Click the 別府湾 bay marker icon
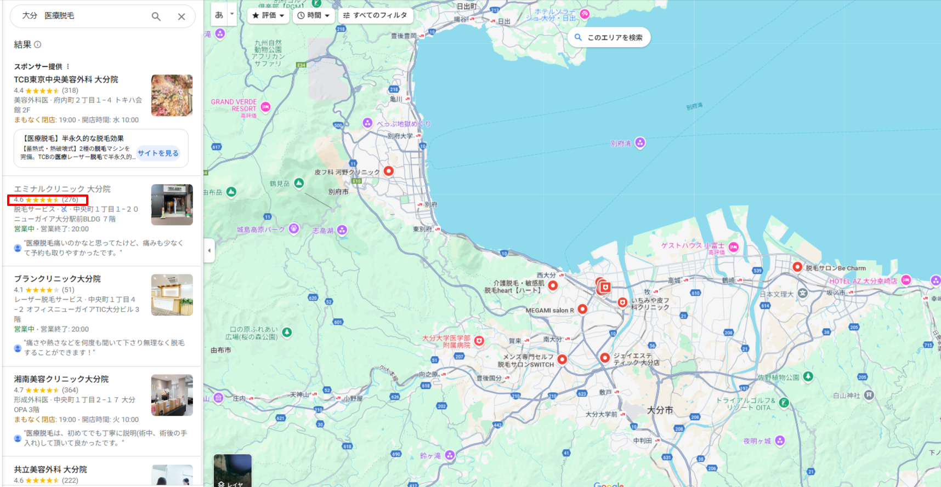Image resolution: width=941 pixels, height=487 pixels. 640,143
